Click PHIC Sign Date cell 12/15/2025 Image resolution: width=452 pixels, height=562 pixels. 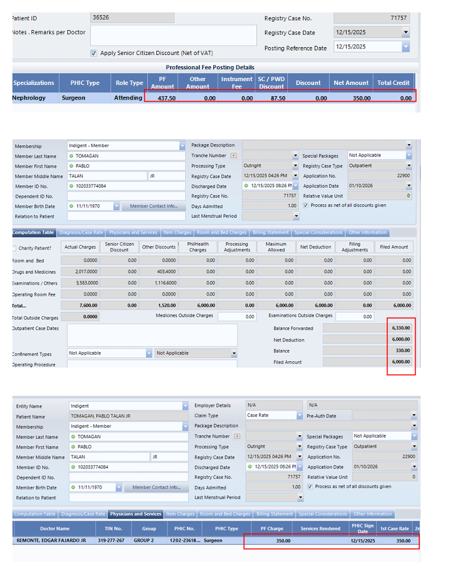click(x=362, y=540)
